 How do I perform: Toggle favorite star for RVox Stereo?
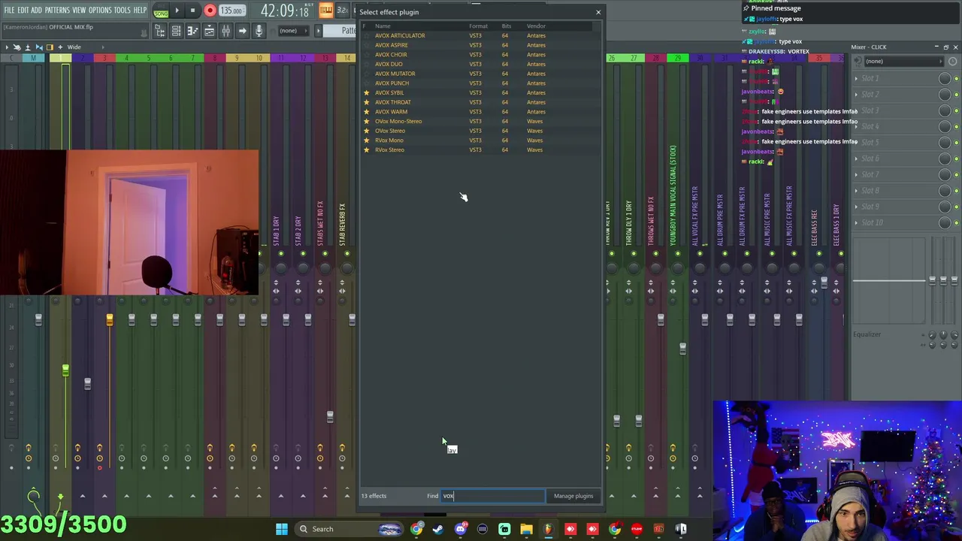[x=367, y=150]
